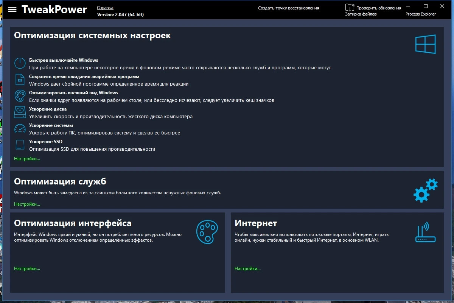Click the Оптимизация системных настроек heading
The height and width of the screenshot is (303, 454).
click(92, 36)
